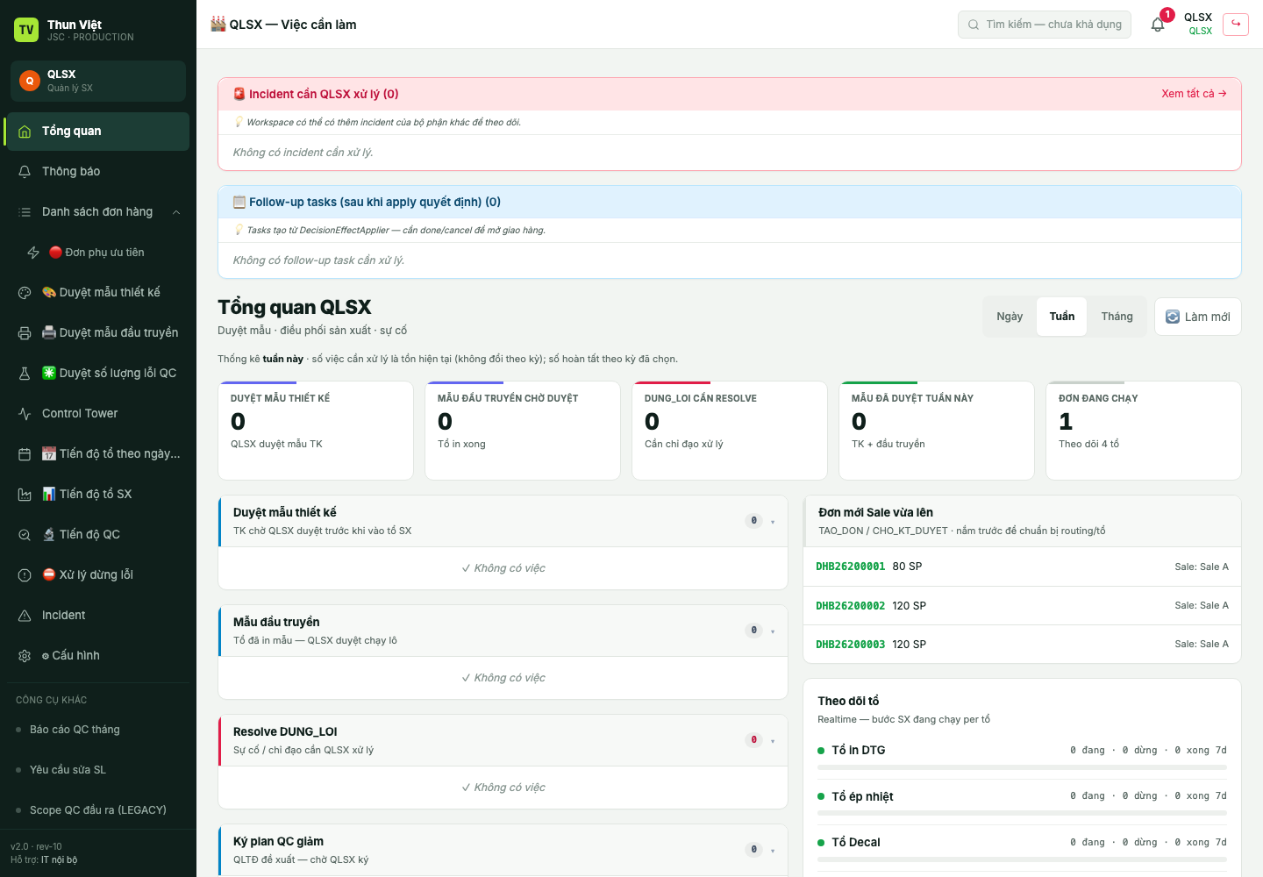Open the QLSX workspace switcher

pos(98,81)
